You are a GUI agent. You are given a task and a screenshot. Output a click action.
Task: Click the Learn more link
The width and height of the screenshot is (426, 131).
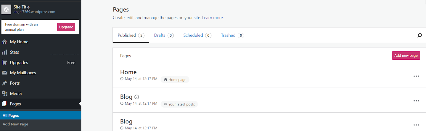pos(212,18)
